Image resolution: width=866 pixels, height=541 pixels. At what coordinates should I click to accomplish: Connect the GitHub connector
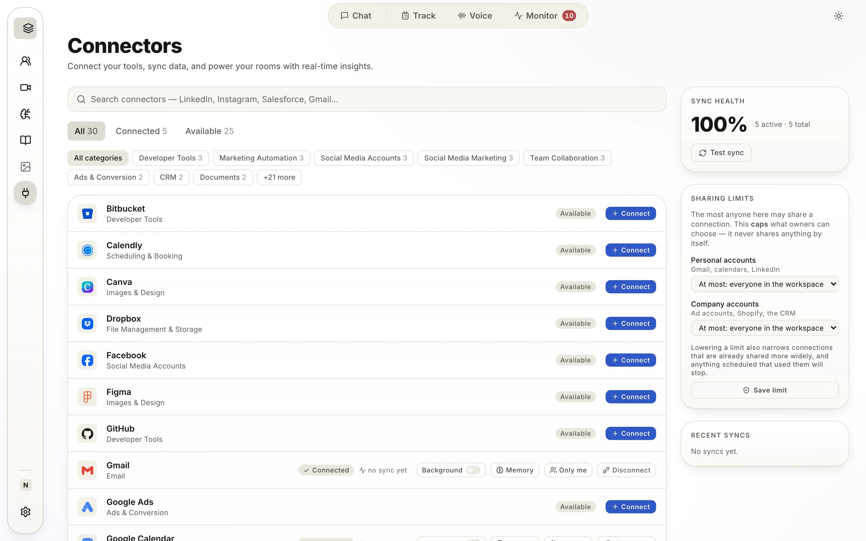631,434
